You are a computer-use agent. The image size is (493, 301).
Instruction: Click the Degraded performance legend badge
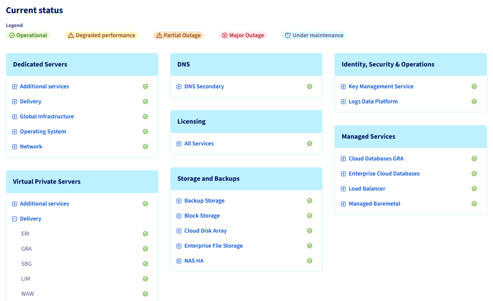coord(102,35)
